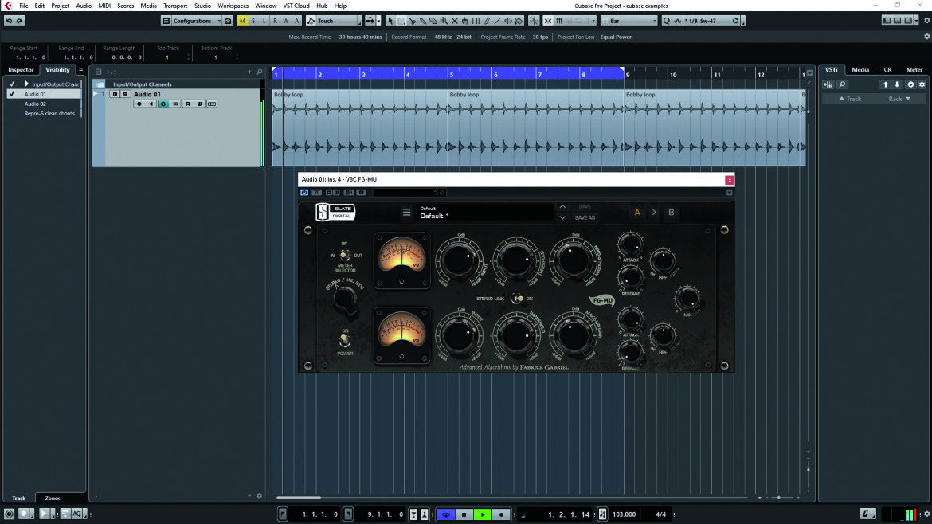Open the Touch automation mode dropdown
This screenshot has width=932, height=524.
click(334, 21)
